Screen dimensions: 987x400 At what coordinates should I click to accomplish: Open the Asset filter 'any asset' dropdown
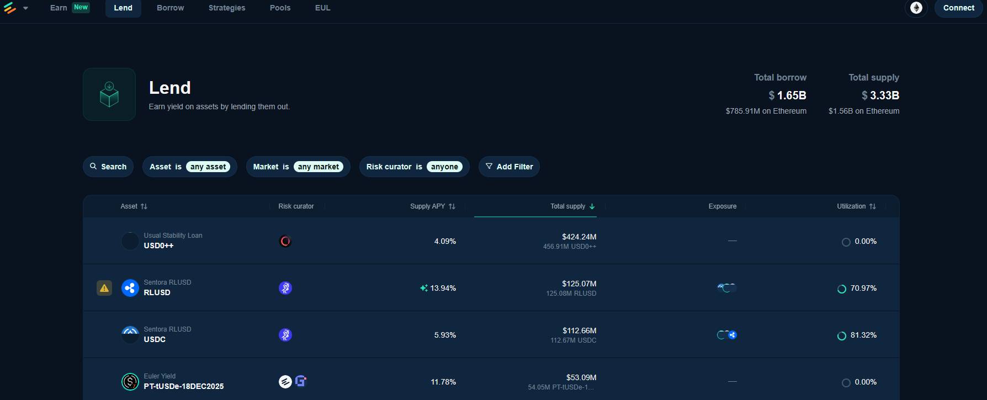208,167
